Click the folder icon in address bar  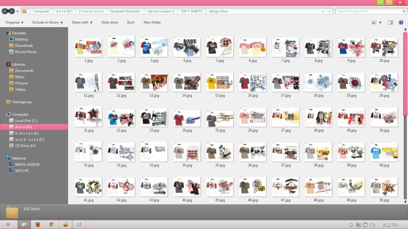pyautogui.click(x=24, y=11)
